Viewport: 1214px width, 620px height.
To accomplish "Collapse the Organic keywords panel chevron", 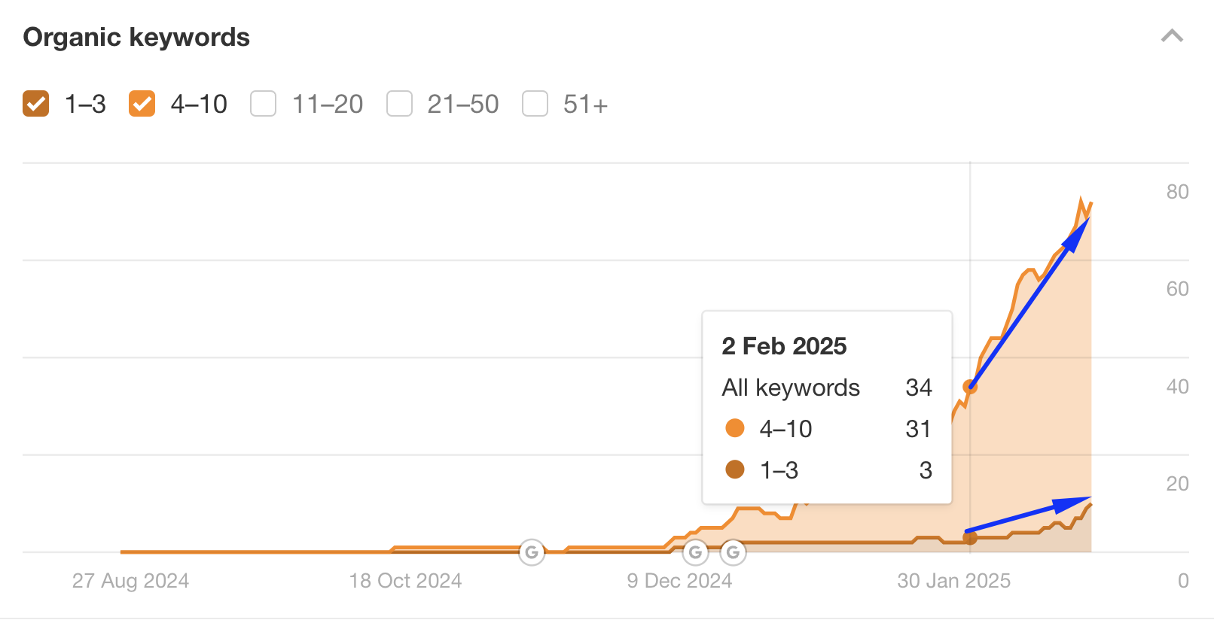I will pos(1172,36).
